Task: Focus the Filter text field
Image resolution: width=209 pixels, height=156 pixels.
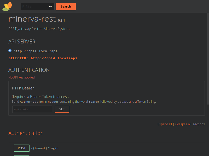Action: [34, 6]
